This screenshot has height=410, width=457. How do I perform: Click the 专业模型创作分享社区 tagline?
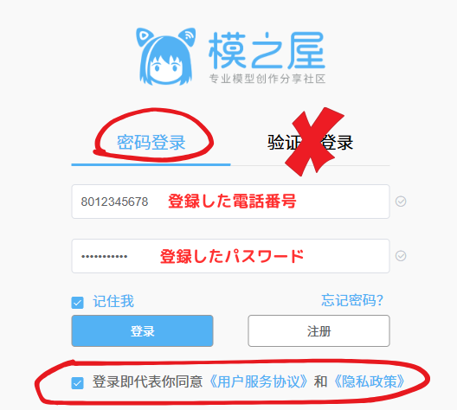coord(267,79)
